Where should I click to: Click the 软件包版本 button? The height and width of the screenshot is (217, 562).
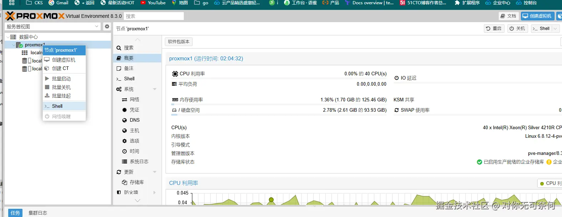point(179,42)
